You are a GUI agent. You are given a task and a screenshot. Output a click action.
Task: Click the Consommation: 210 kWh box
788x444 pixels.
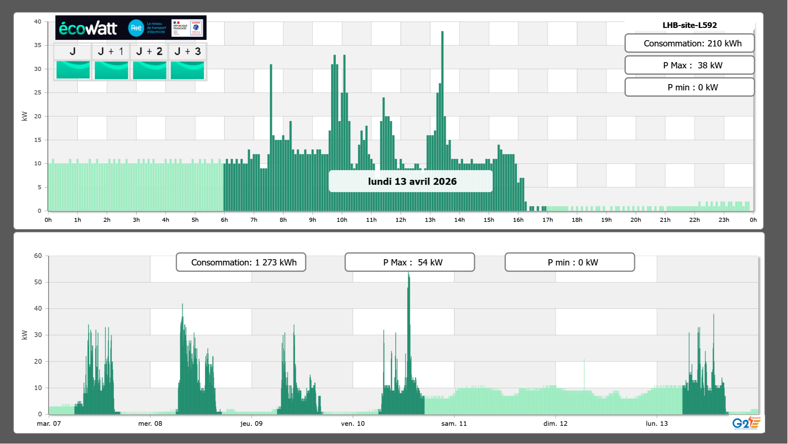pos(689,43)
